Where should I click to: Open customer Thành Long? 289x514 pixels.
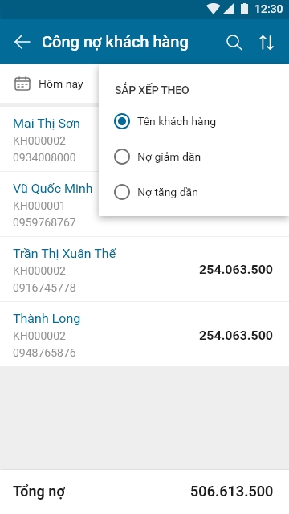coord(144,334)
